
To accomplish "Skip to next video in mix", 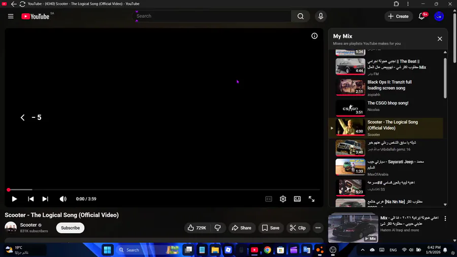I will point(45,199).
